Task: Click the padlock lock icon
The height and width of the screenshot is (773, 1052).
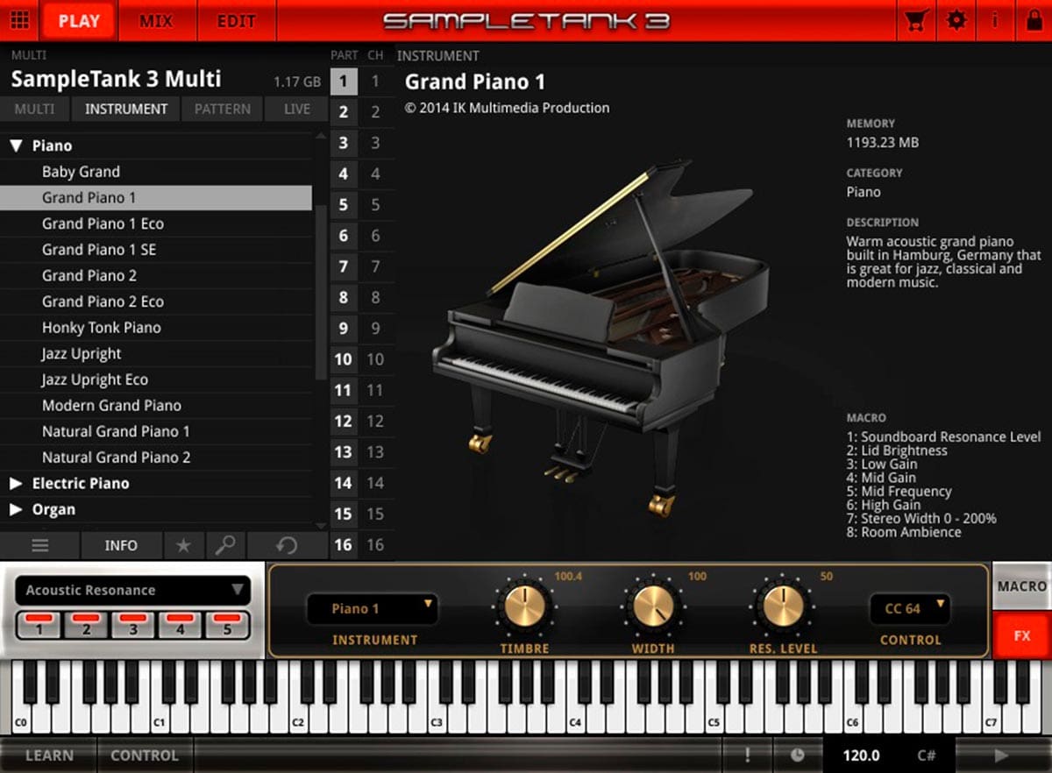Action: click(1034, 20)
